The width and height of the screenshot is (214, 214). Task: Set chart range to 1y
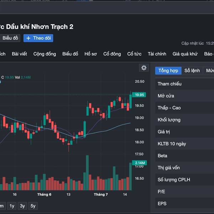(x=12, y=206)
